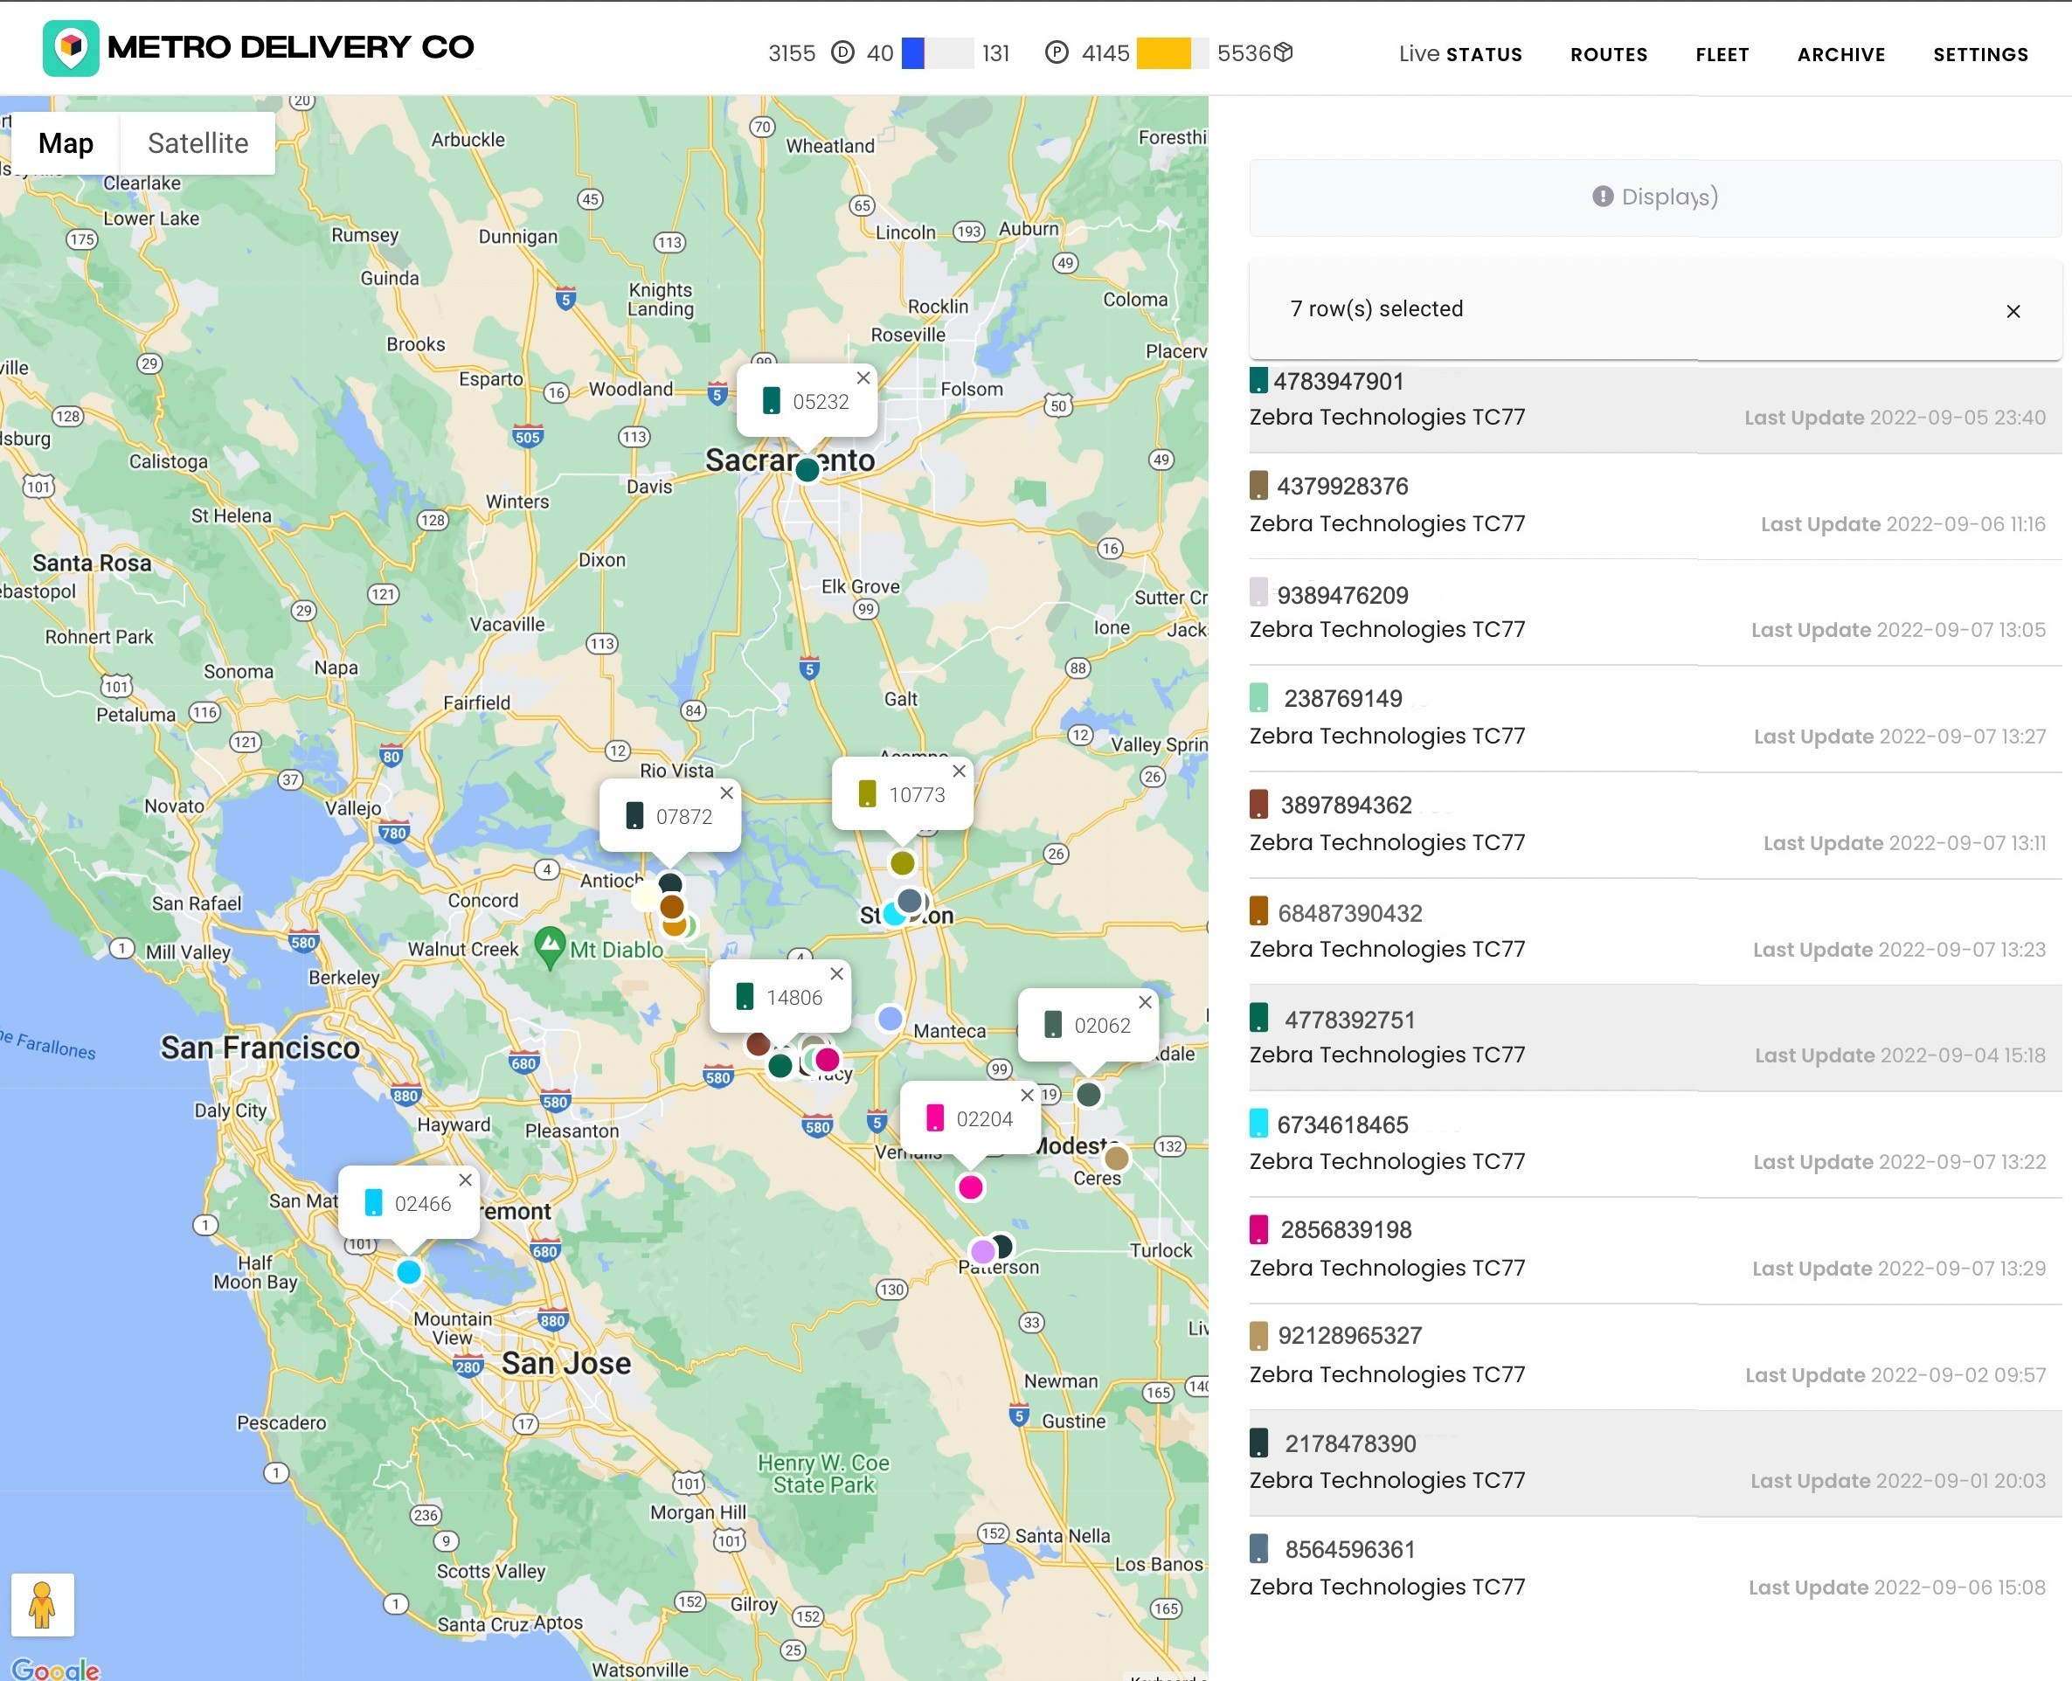Image resolution: width=2072 pixels, height=1681 pixels.
Task: Select device row 9389476209
Action: tap(1654, 612)
